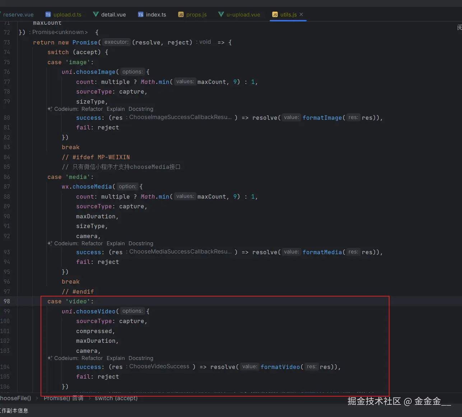This screenshot has width=462, height=417.
Task: Click the Codeium sparkle icon above line 93
Action: tap(50, 243)
